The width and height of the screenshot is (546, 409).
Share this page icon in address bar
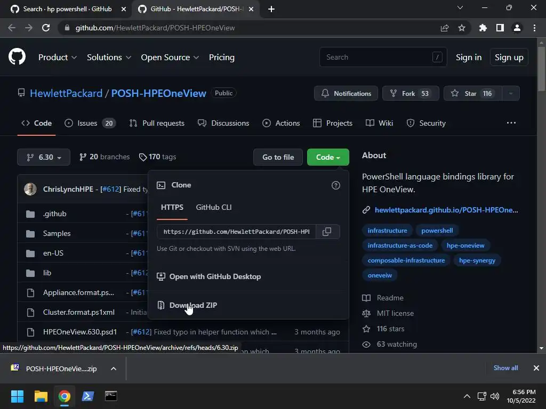click(x=445, y=28)
